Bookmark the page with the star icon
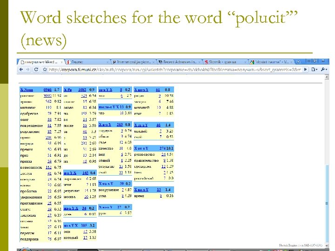Image resolution: width=335 pixels, height=251 pixels. tap(45, 69)
